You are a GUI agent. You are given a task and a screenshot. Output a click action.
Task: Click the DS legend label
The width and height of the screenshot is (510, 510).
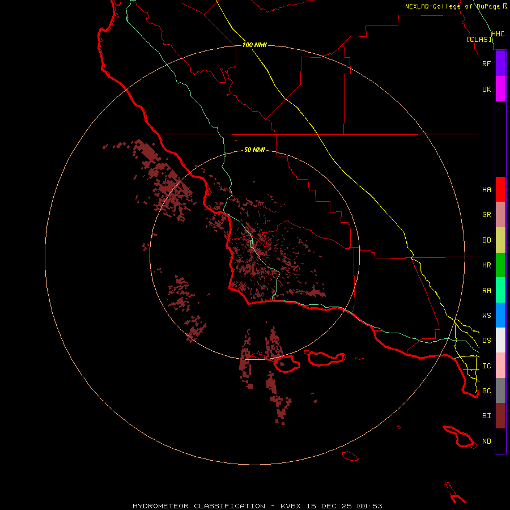[x=486, y=340]
